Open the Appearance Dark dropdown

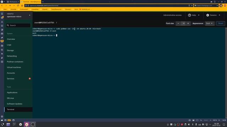(x=209, y=23)
